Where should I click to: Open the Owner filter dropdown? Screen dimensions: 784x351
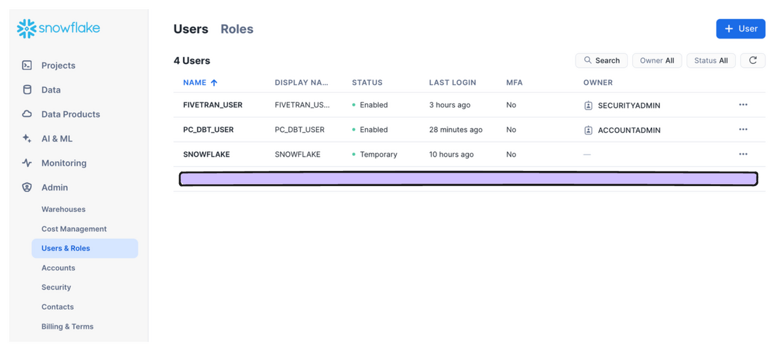657,61
